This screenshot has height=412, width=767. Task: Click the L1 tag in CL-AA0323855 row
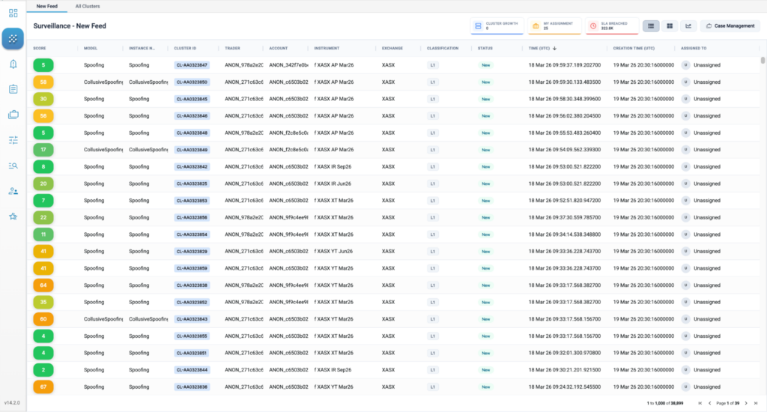click(432, 336)
